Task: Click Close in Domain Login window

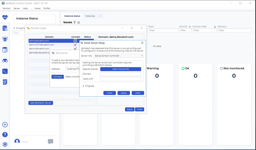Action: point(139,109)
